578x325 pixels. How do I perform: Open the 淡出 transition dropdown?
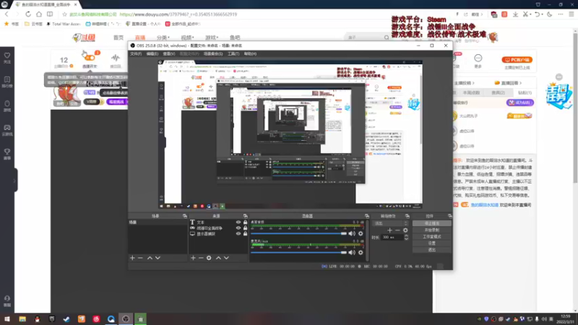click(391, 223)
